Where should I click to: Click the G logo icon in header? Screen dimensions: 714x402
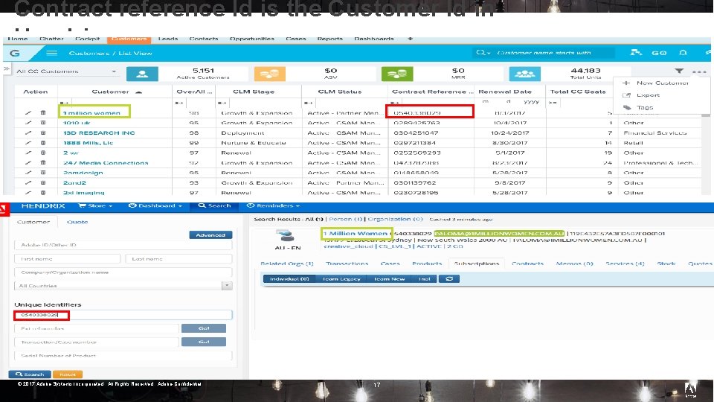(x=15, y=53)
